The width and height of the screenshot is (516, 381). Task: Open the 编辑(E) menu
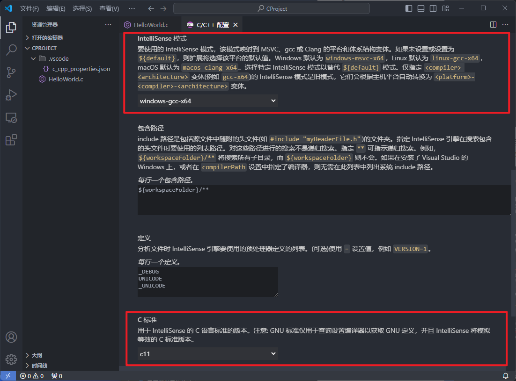coord(56,8)
